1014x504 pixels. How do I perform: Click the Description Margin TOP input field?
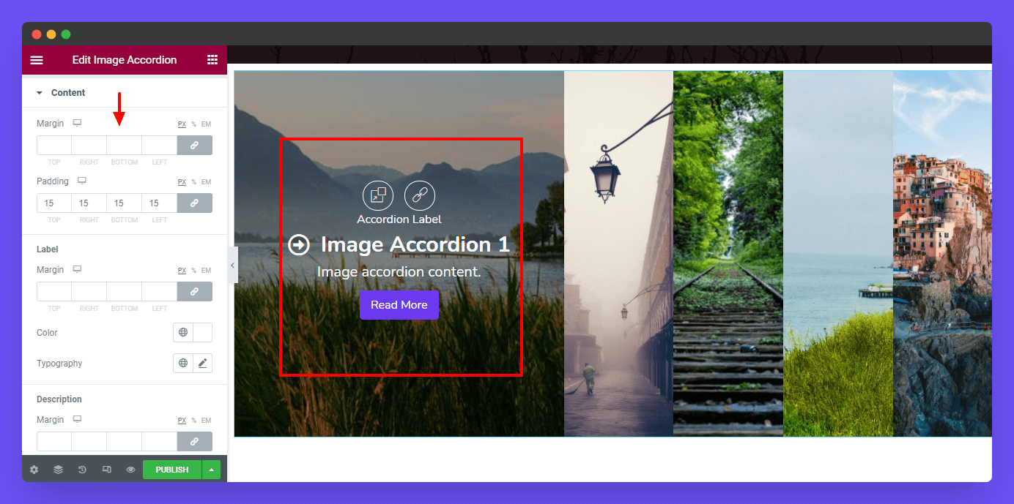pyautogui.click(x=54, y=442)
